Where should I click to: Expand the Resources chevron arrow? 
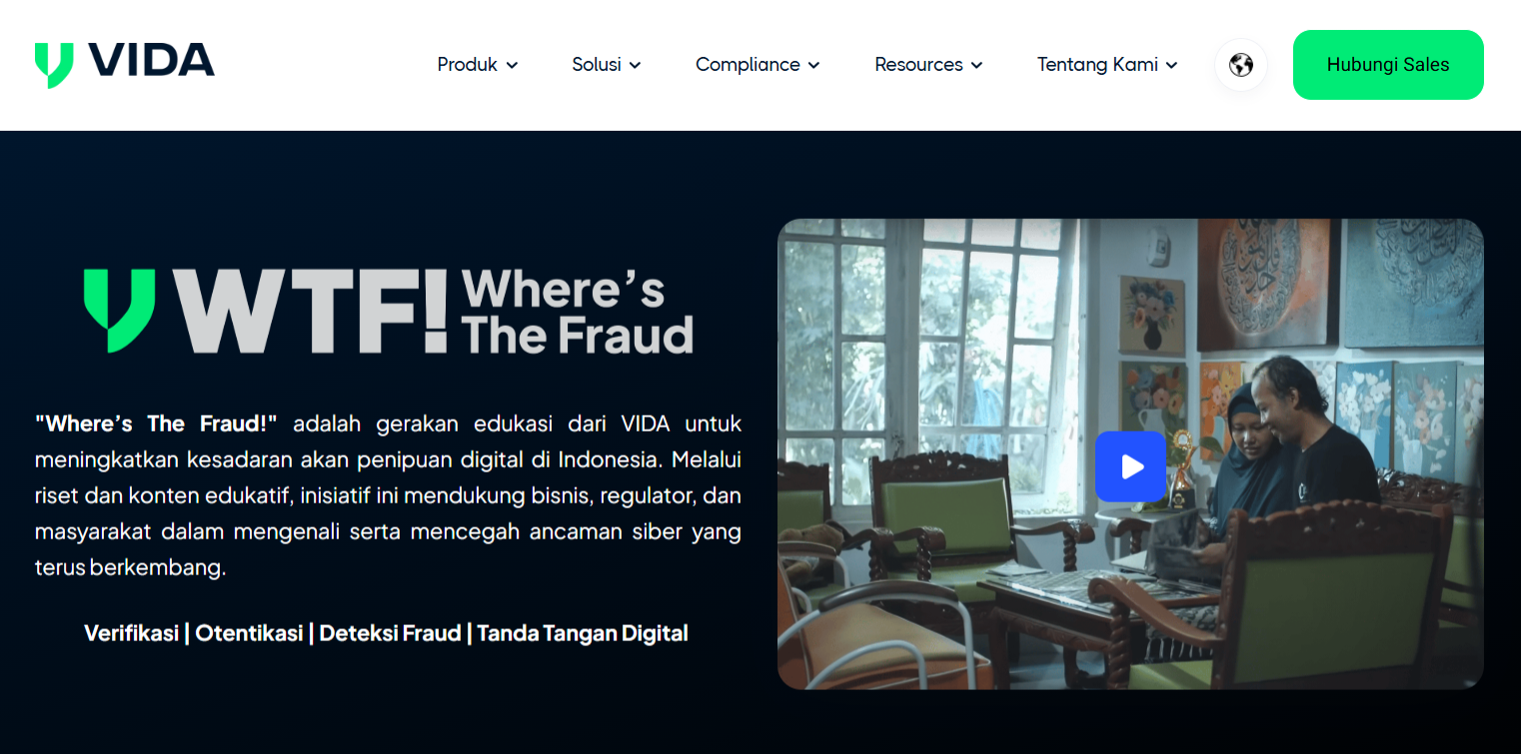tap(976, 65)
